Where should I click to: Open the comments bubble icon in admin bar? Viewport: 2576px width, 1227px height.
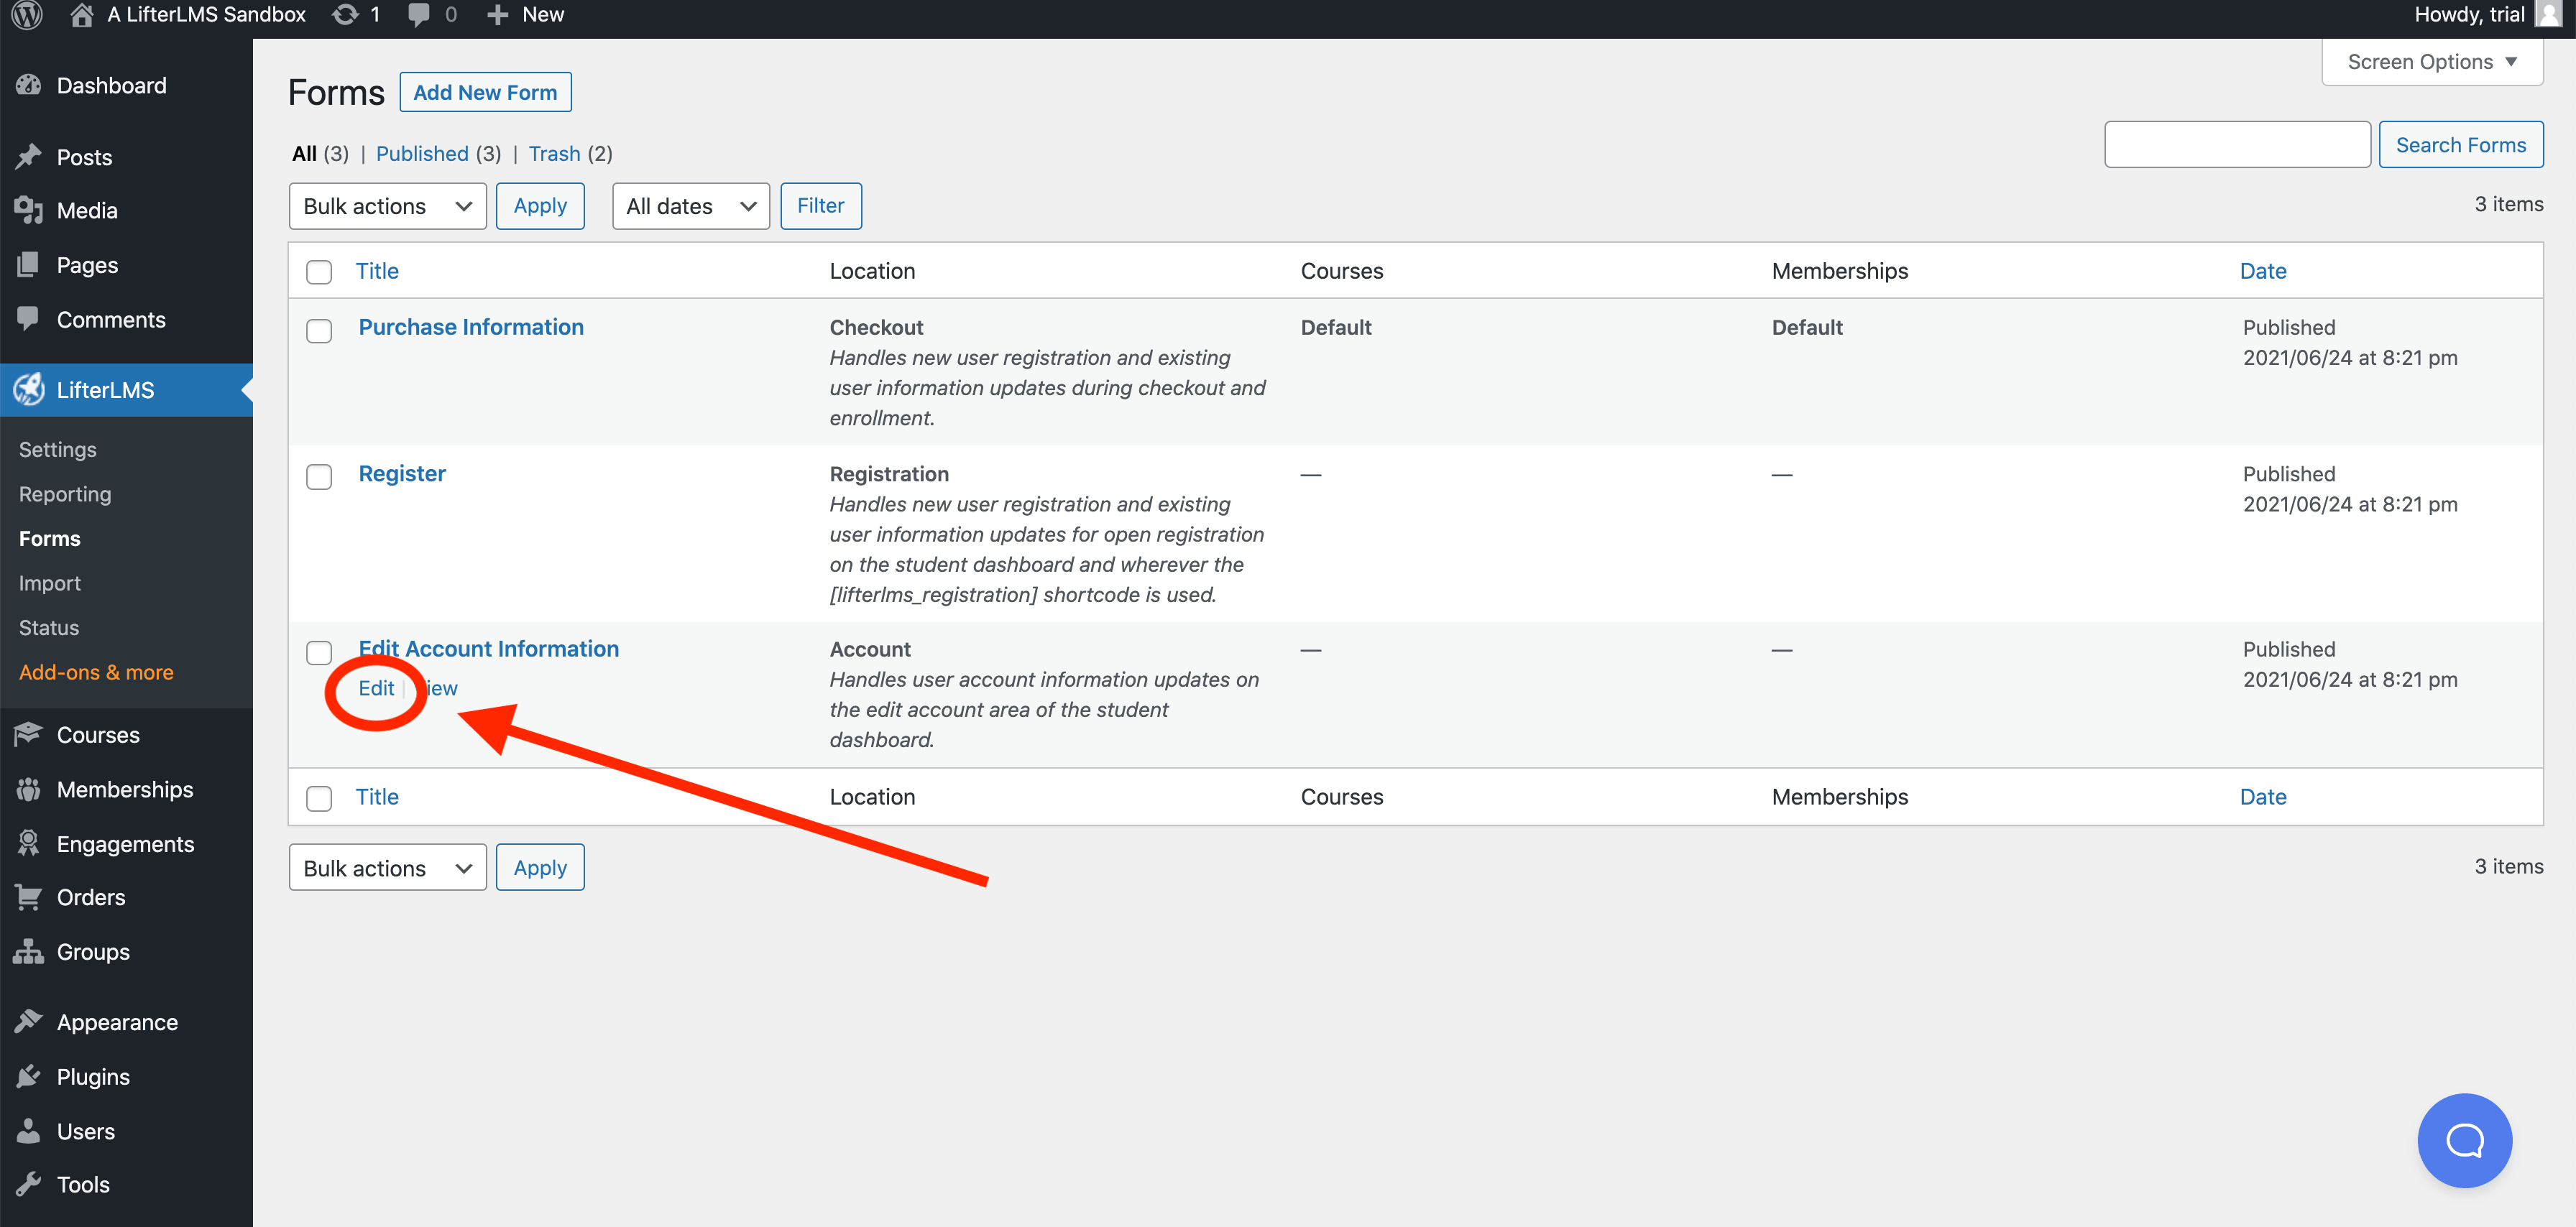[419, 15]
